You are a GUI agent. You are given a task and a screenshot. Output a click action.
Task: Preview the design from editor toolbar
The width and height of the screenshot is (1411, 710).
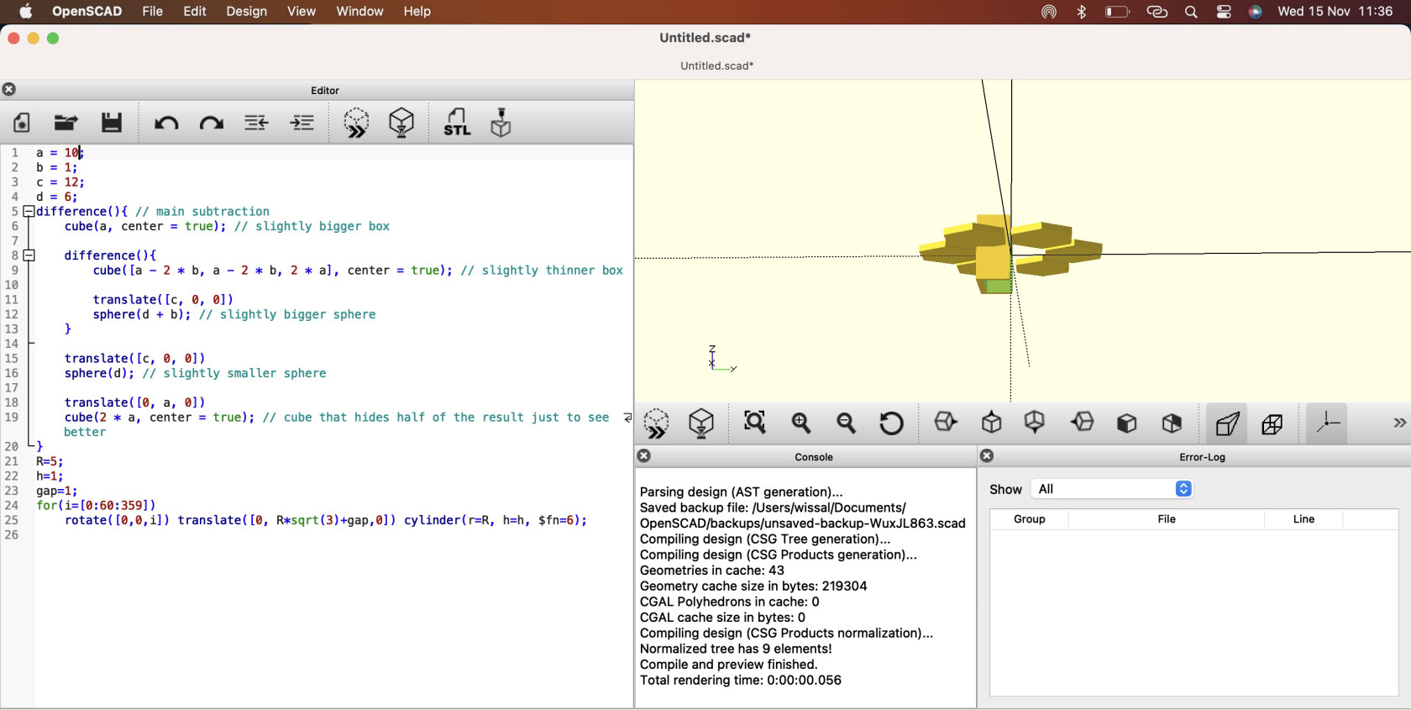tap(356, 124)
